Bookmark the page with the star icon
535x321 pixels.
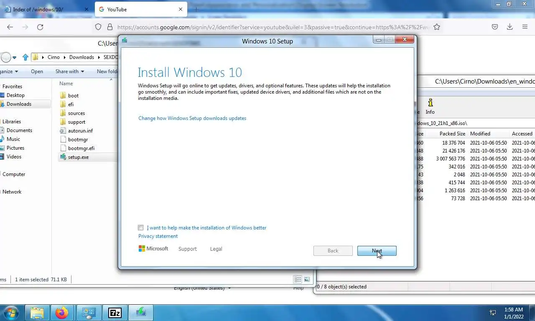pyautogui.click(x=437, y=27)
